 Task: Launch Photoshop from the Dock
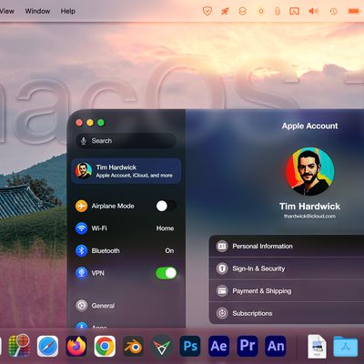point(190,346)
